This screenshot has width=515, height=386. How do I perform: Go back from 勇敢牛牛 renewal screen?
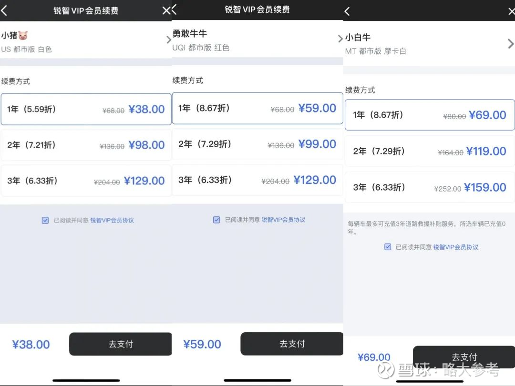click(174, 10)
